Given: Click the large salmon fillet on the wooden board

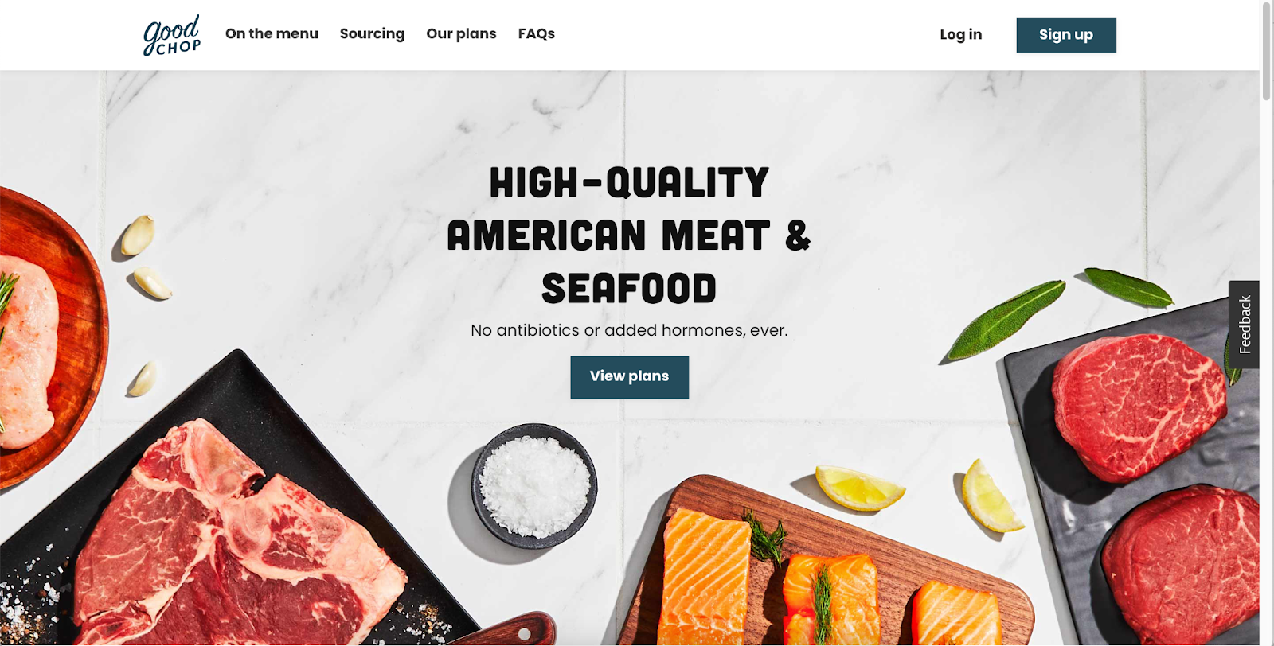Looking at the screenshot, I should pos(707,577).
